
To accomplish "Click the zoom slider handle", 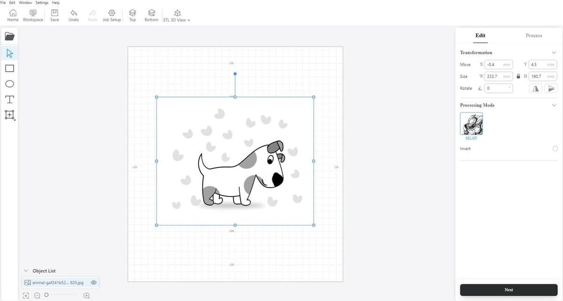I will pos(46,295).
